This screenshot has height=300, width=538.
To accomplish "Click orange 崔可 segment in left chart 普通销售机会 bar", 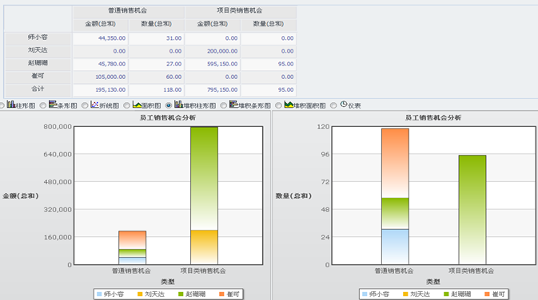I will 133,240.
